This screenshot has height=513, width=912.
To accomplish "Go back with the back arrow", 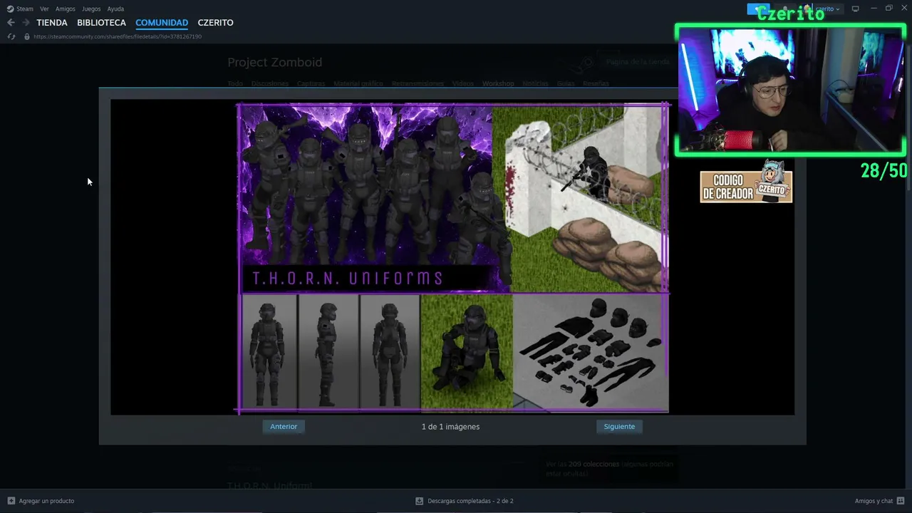I will 11,23.
